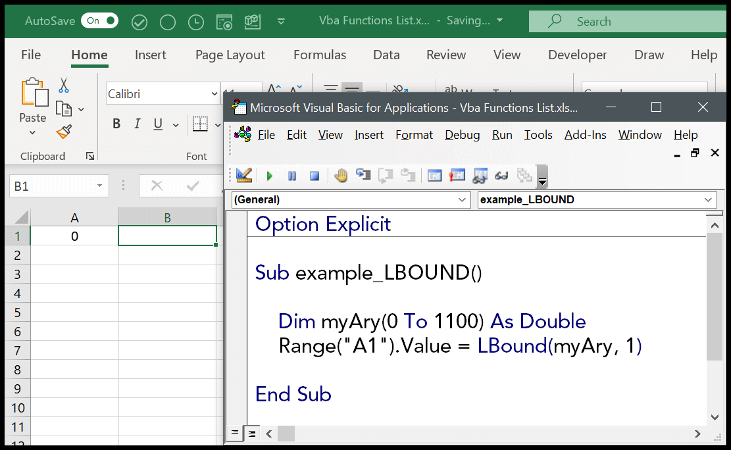The width and height of the screenshot is (731, 450).
Task: Expand the example_LBOUND procedure dropdown
Action: [709, 200]
